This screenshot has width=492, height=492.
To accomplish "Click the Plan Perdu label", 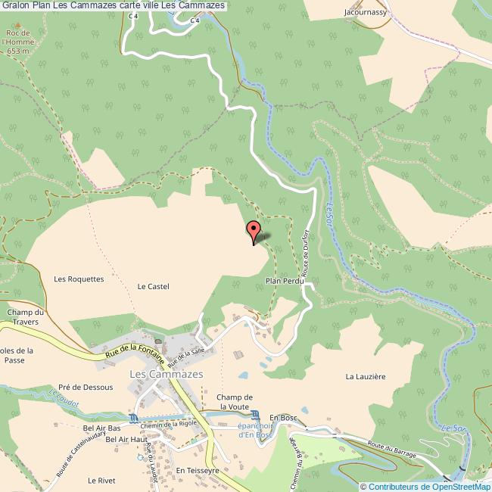I will click(x=285, y=281).
